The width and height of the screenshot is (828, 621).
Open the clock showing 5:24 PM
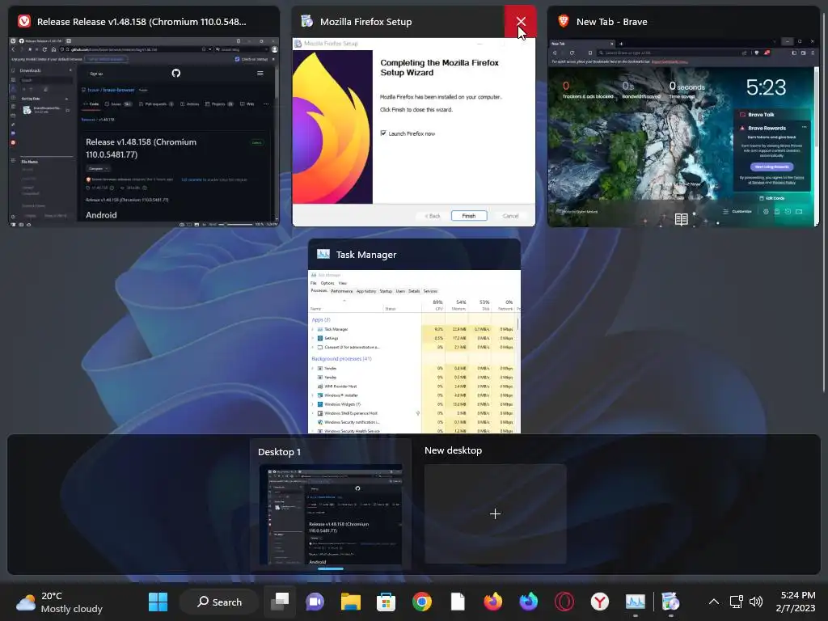click(x=797, y=602)
